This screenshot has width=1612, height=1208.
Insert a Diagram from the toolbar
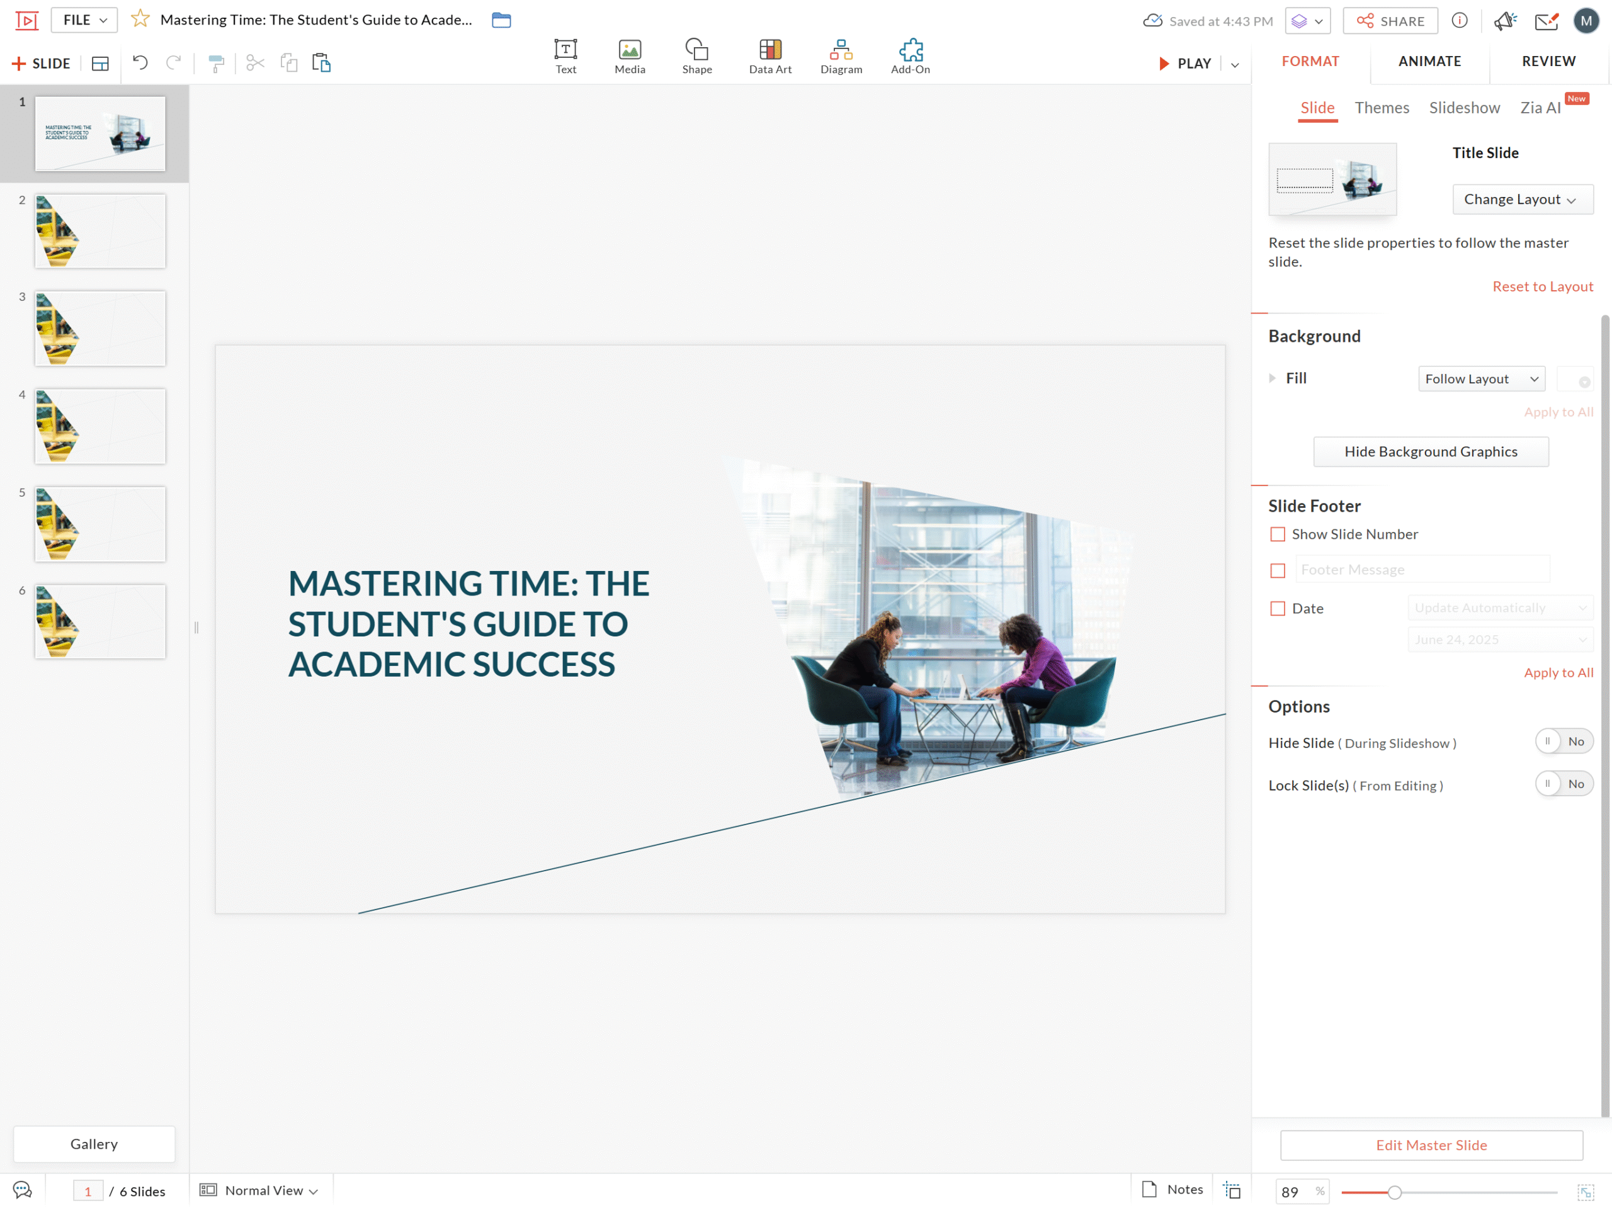coord(841,56)
